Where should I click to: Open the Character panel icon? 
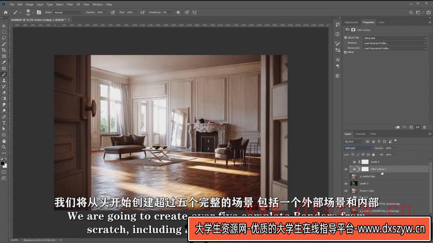point(337,60)
